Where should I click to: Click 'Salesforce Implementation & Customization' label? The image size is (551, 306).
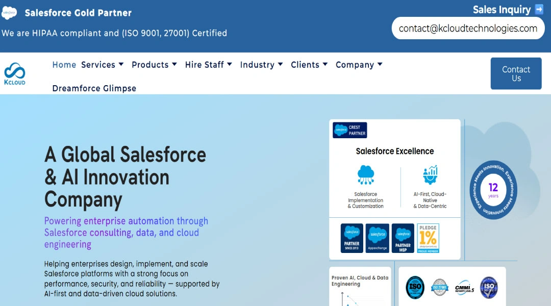pyautogui.click(x=365, y=200)
